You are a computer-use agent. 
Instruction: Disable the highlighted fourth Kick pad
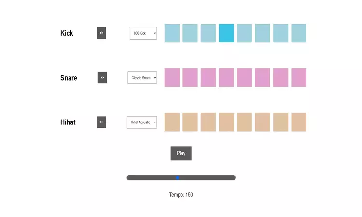click(226, 33)
